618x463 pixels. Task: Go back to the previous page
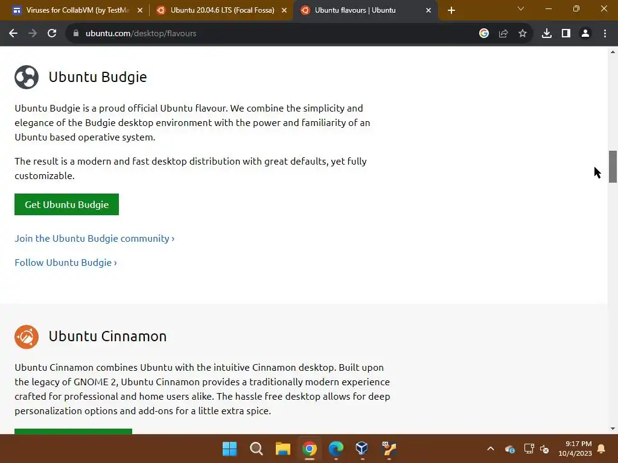(x=13, y=34)
